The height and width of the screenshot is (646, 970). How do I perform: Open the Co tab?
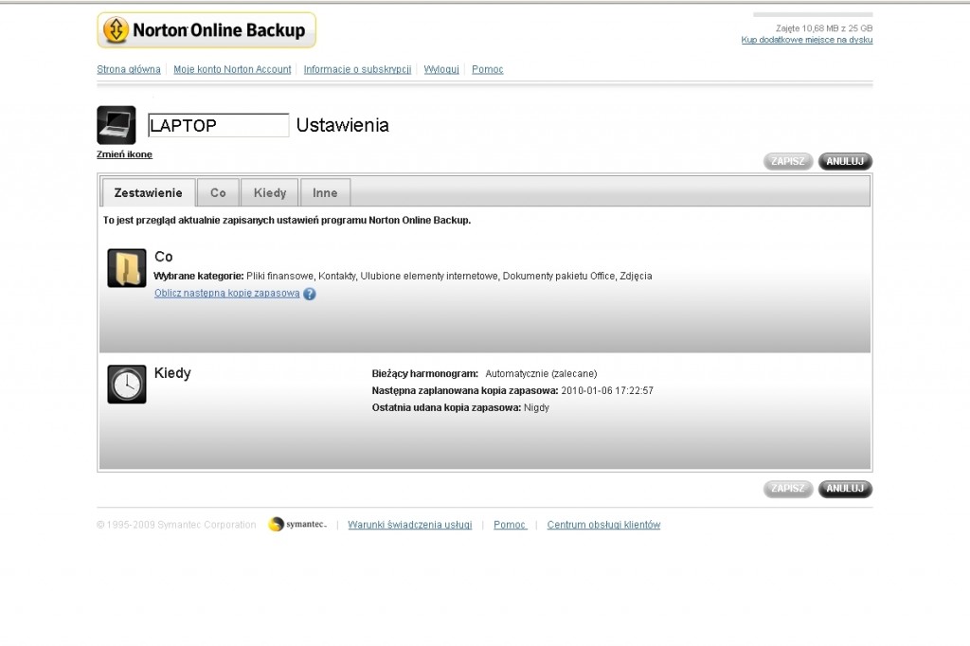[x=218, y=192]
